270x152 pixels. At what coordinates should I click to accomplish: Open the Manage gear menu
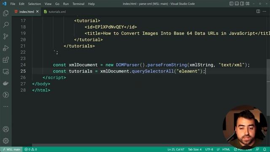(x=5, y=141)
